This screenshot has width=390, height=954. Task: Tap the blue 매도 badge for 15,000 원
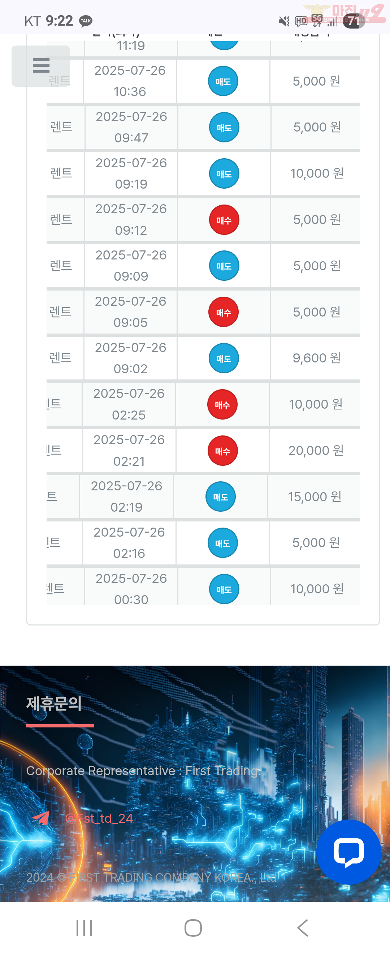[x=221, y=497]
